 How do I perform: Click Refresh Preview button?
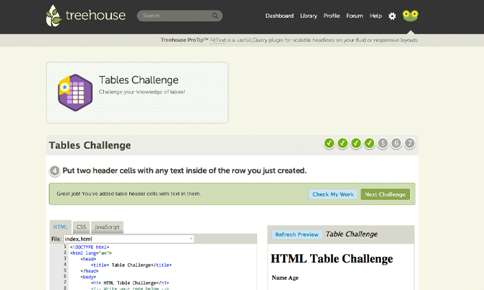[x=297, y=234]
